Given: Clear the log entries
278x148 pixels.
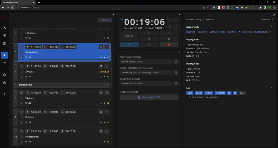Looking at the screenshot, I should pos(242,93).
